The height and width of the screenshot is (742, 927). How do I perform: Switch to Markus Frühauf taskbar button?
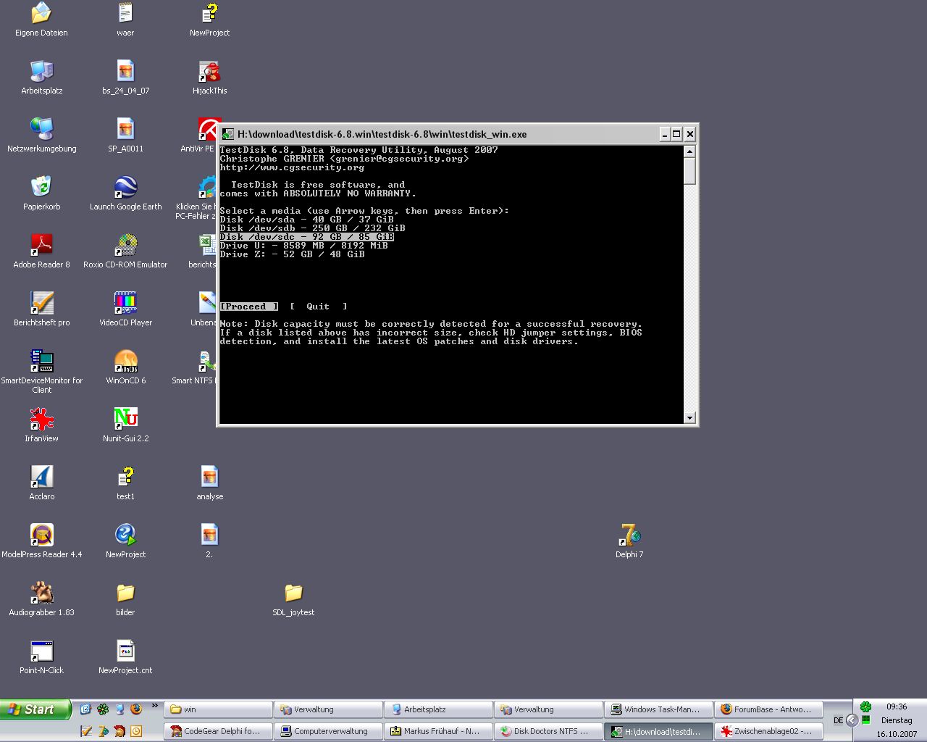click(438, 731)
